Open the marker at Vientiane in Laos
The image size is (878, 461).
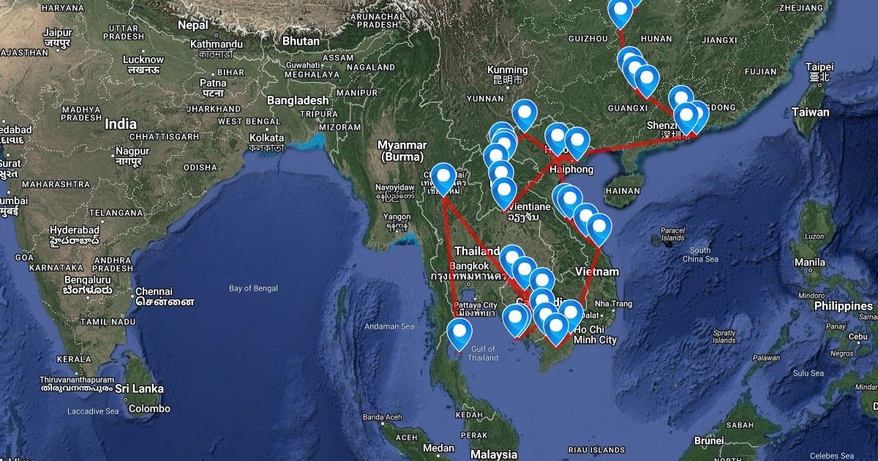pos(504,192)
